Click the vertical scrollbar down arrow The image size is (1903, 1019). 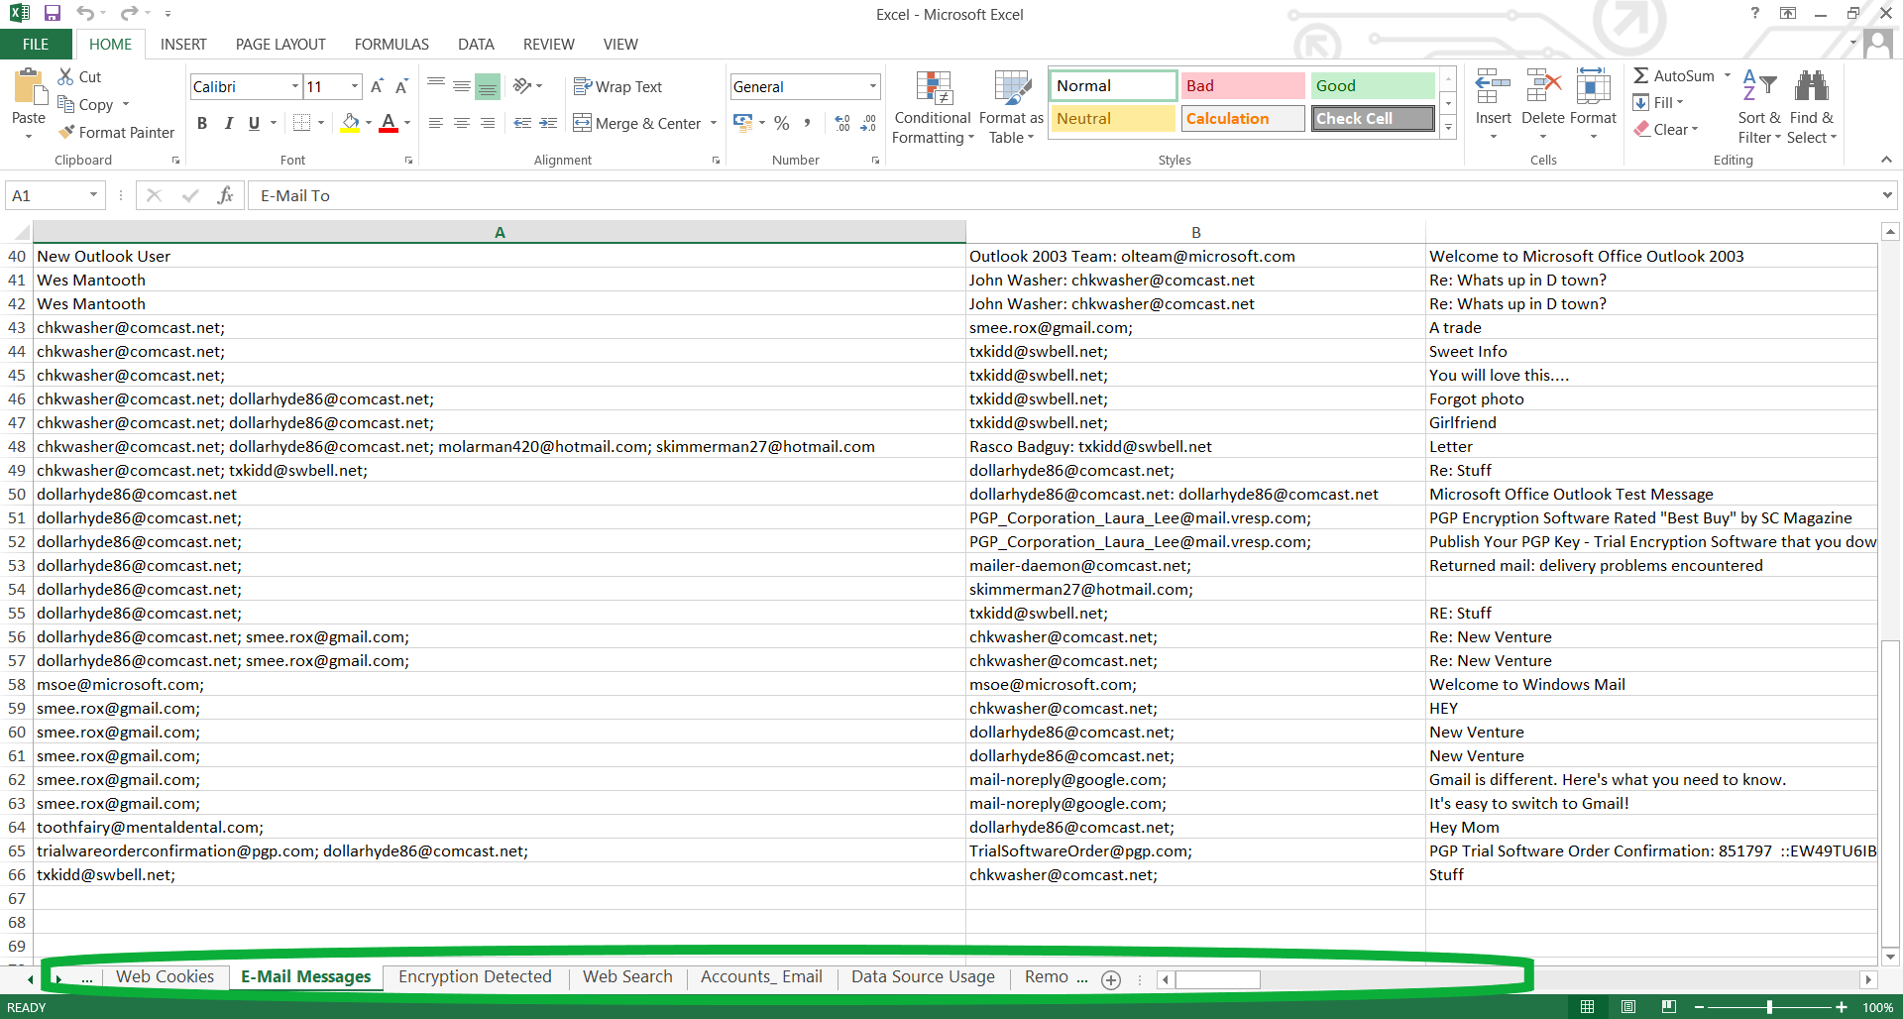tap(1890, 957)
